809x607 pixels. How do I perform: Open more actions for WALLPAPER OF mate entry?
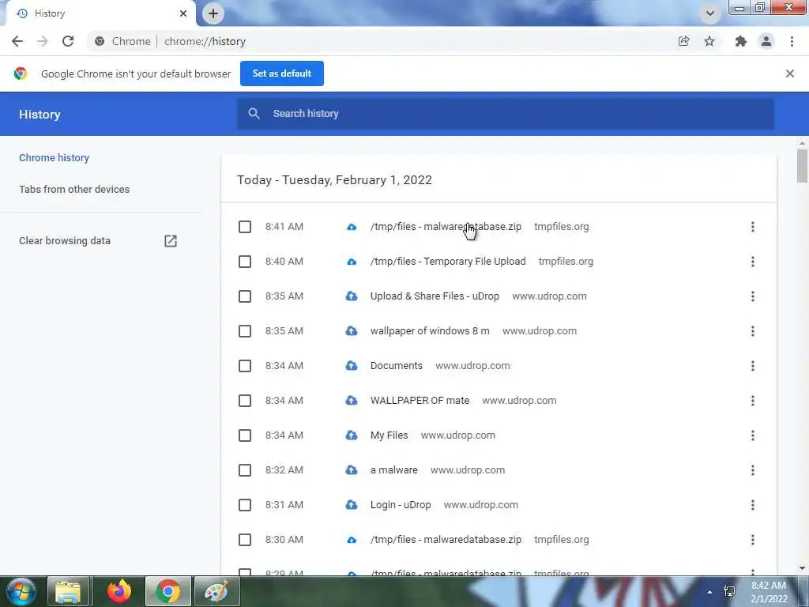click(753, 401)
